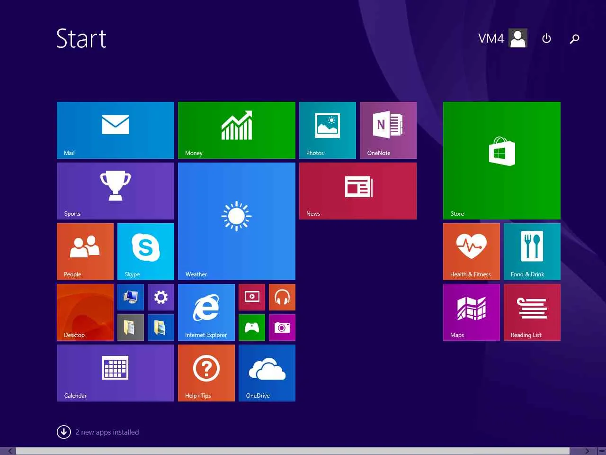This screenshot has height=455, width=606.
Task: Launch Internet Explorer tile
Action: (206, 312)
